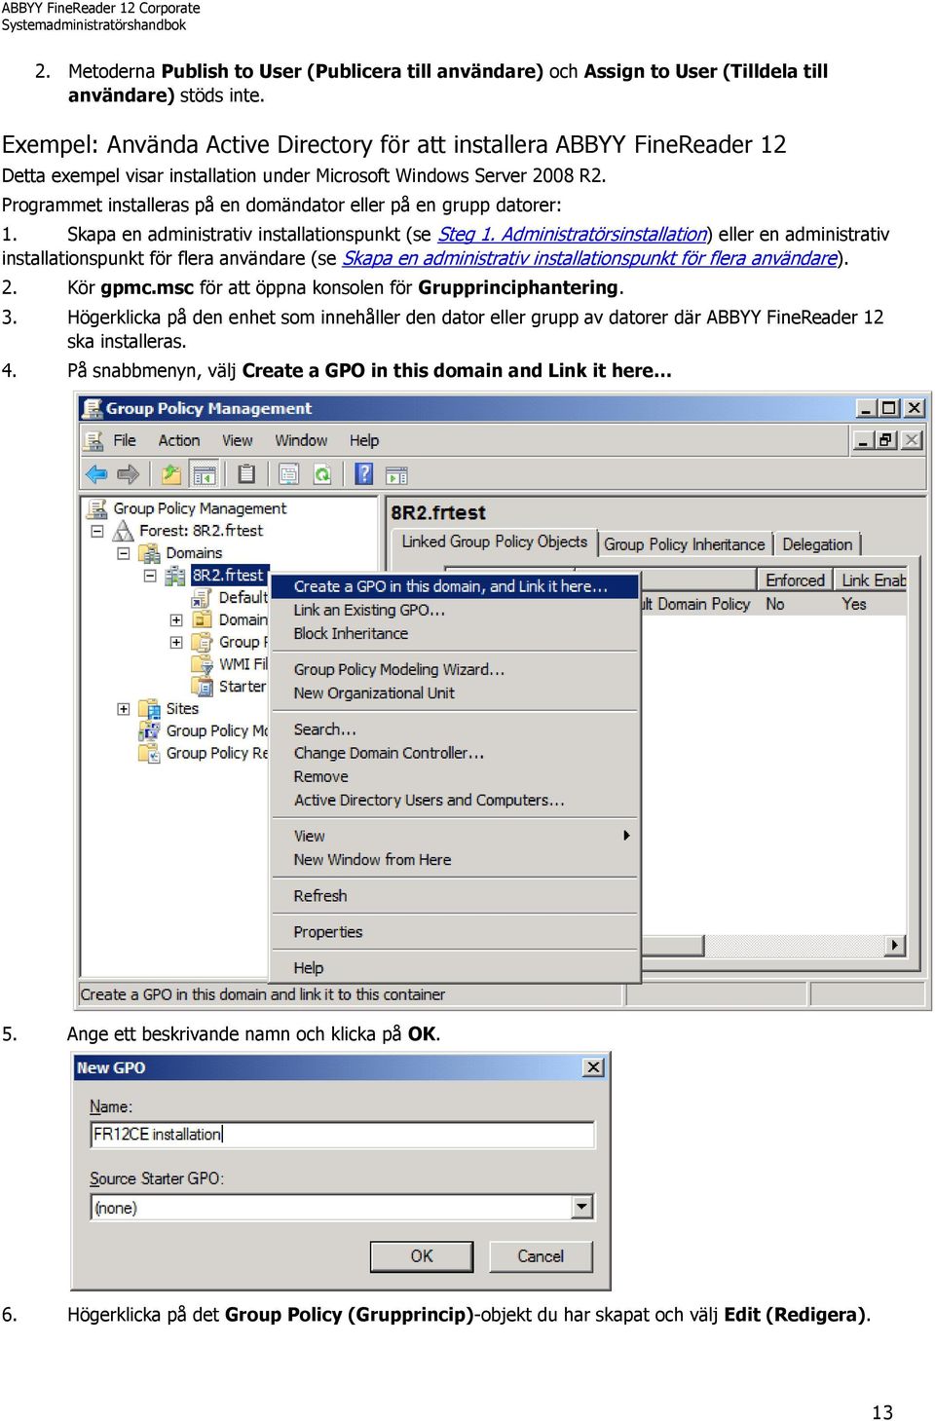Click the Show/Hide Action Pane icon
Image resolution: width=935 pixels, height=1421 pixels.
(x=396, y=475)
